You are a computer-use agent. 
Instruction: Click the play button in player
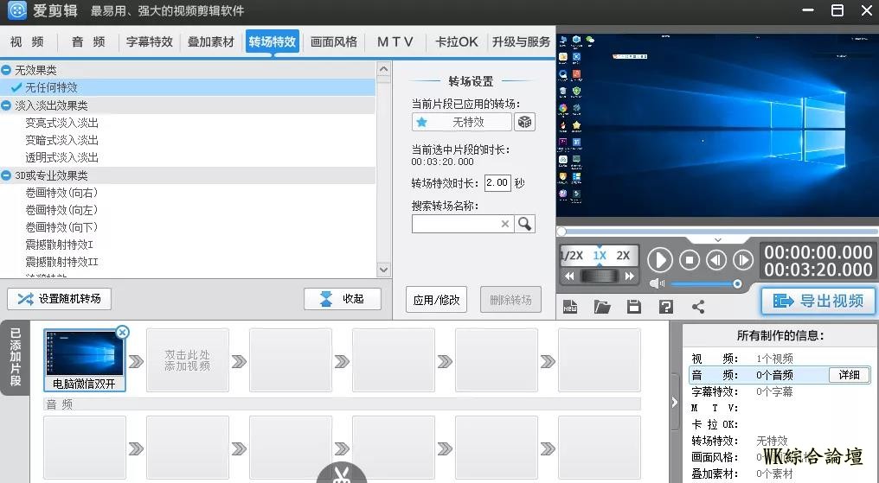(x=660, y=260)
